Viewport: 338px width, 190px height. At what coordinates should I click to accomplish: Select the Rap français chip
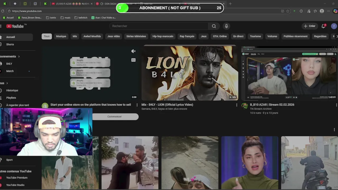click(x=187, y=36)
